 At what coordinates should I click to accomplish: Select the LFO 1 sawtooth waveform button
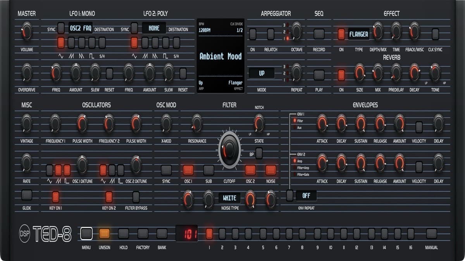(x=71, y=43)
